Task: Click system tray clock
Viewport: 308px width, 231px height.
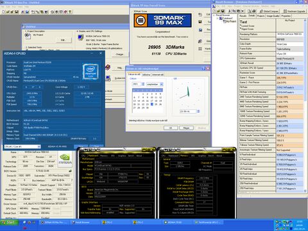Action: 300,221
